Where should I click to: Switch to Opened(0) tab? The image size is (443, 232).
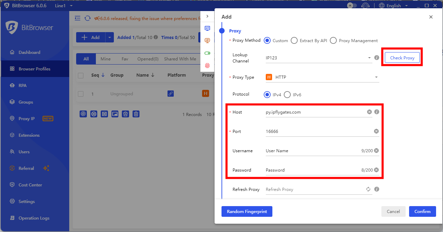[x=148, y=59]
